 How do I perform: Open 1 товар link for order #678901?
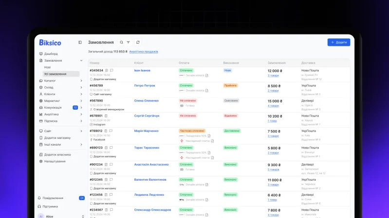click(272, 121)
